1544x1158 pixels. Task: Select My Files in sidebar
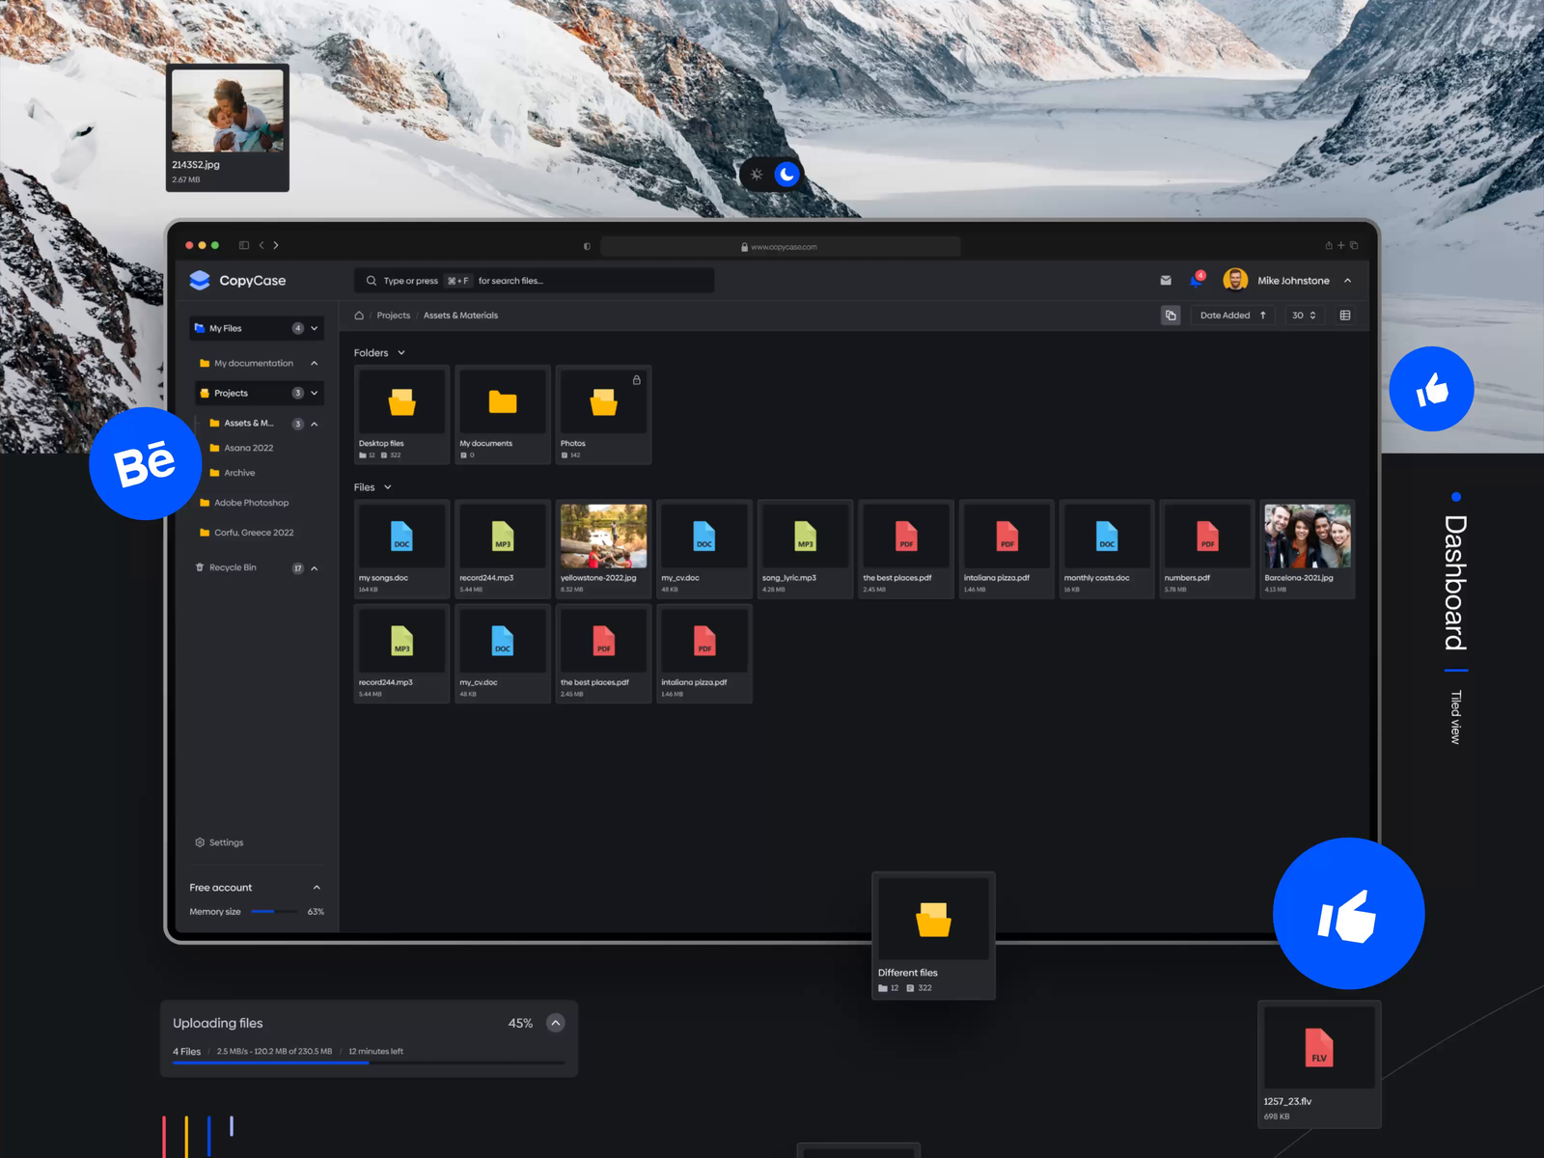226,328
